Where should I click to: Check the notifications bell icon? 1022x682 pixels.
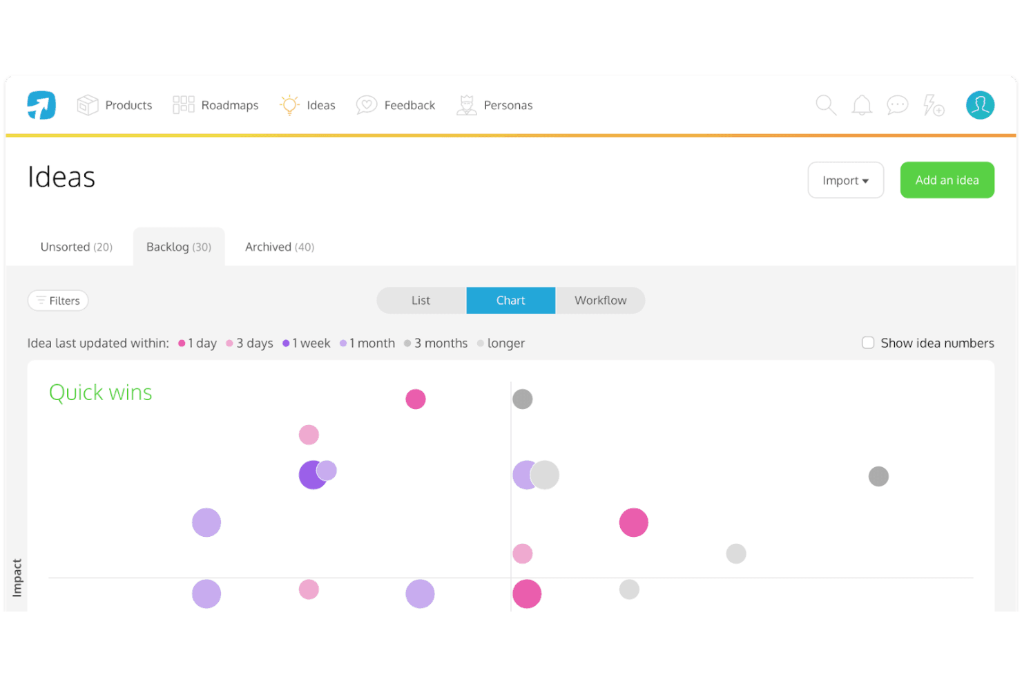point(862,105)
